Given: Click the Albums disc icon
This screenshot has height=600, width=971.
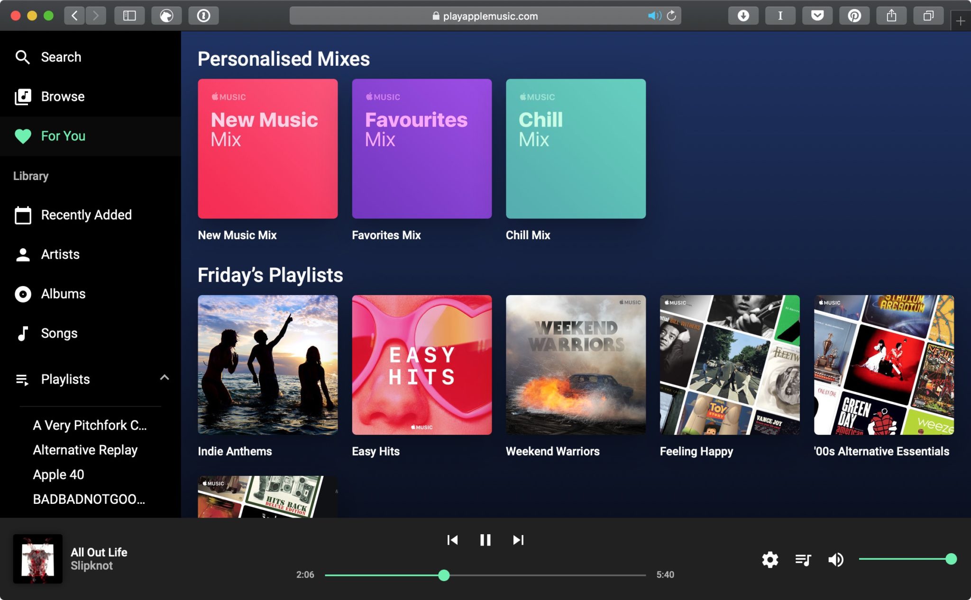Looking at the screenshot, I should pyautogui.click(x=23, y=294).
